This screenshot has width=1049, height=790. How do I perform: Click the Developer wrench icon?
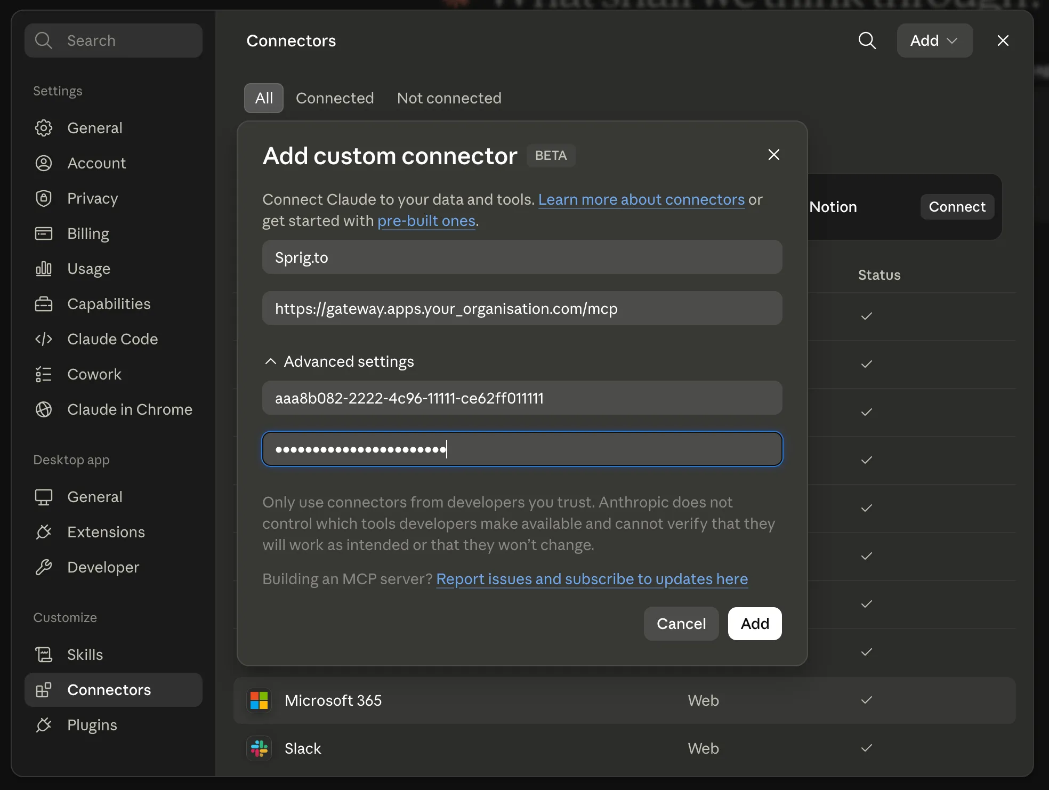(x=44, y=567)
